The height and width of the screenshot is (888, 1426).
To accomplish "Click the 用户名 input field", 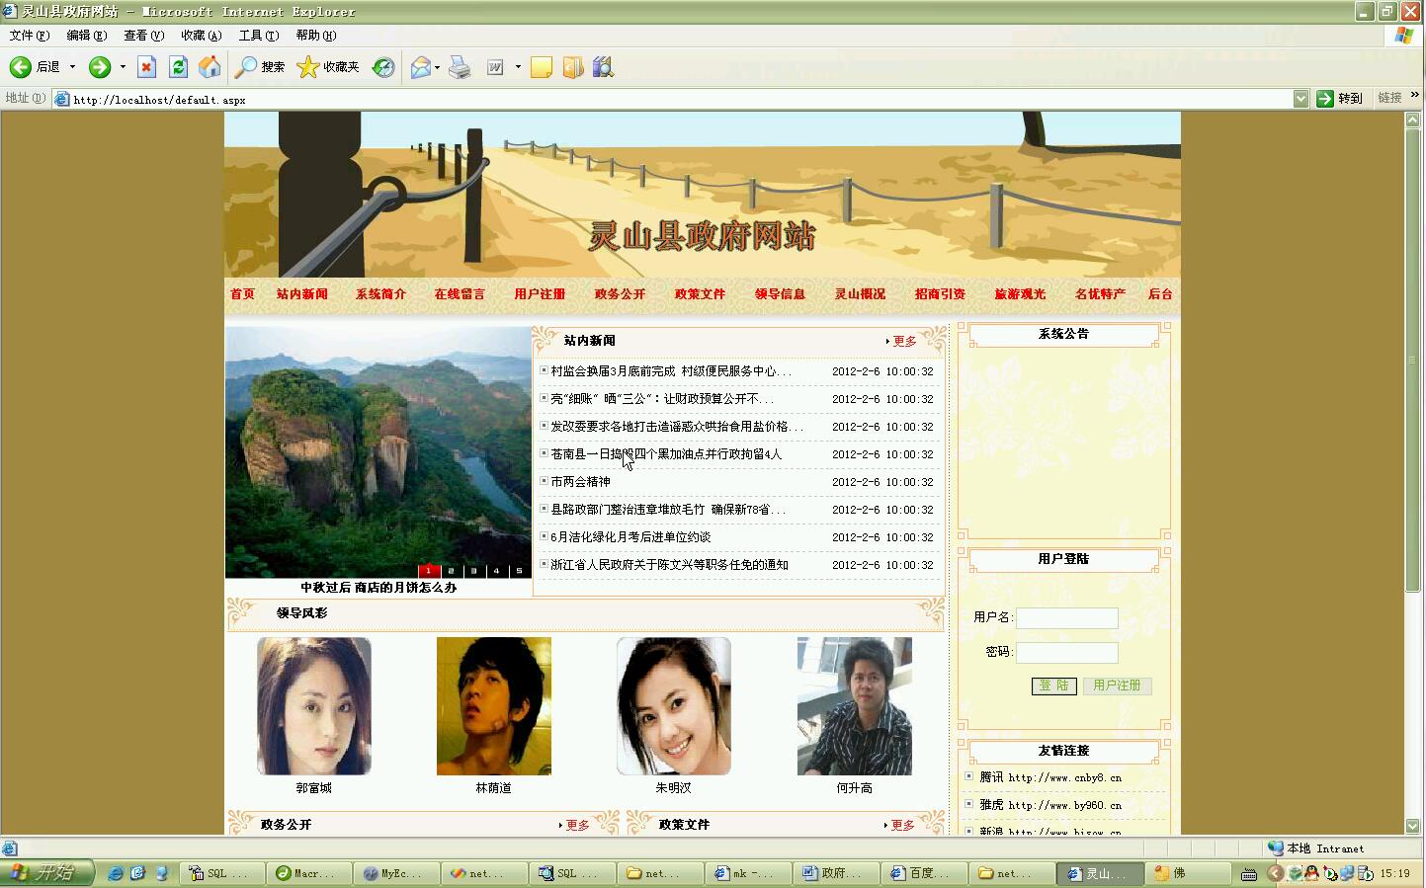I will pos(1067,618).
